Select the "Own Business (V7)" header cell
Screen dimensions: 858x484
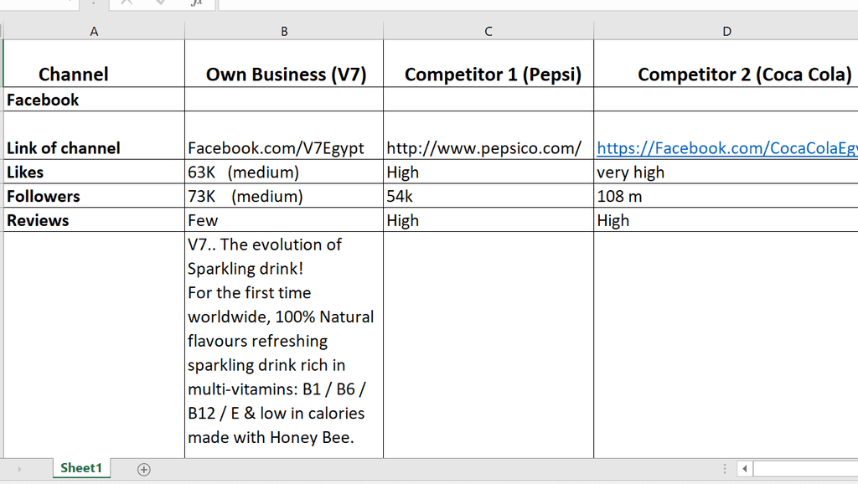coord(285,74)
